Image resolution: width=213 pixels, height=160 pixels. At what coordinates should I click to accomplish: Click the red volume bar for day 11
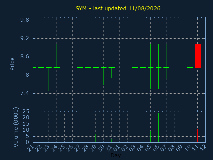pyautogui.click(x=197, y=136)
